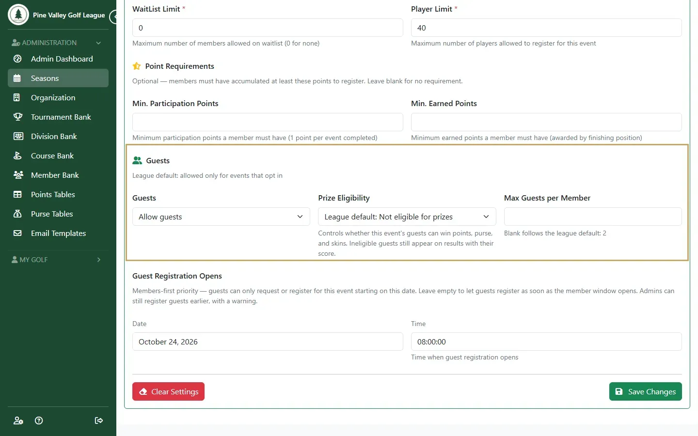Open the Allow guests dropdown
Image resolution: width=698 pixels, height=436 pixels.
point(221,217)
